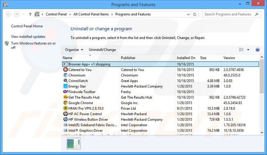Screen dimensions: 267x155
Task: Click the vertical scrollbar thumb
Action: [262, 76]
